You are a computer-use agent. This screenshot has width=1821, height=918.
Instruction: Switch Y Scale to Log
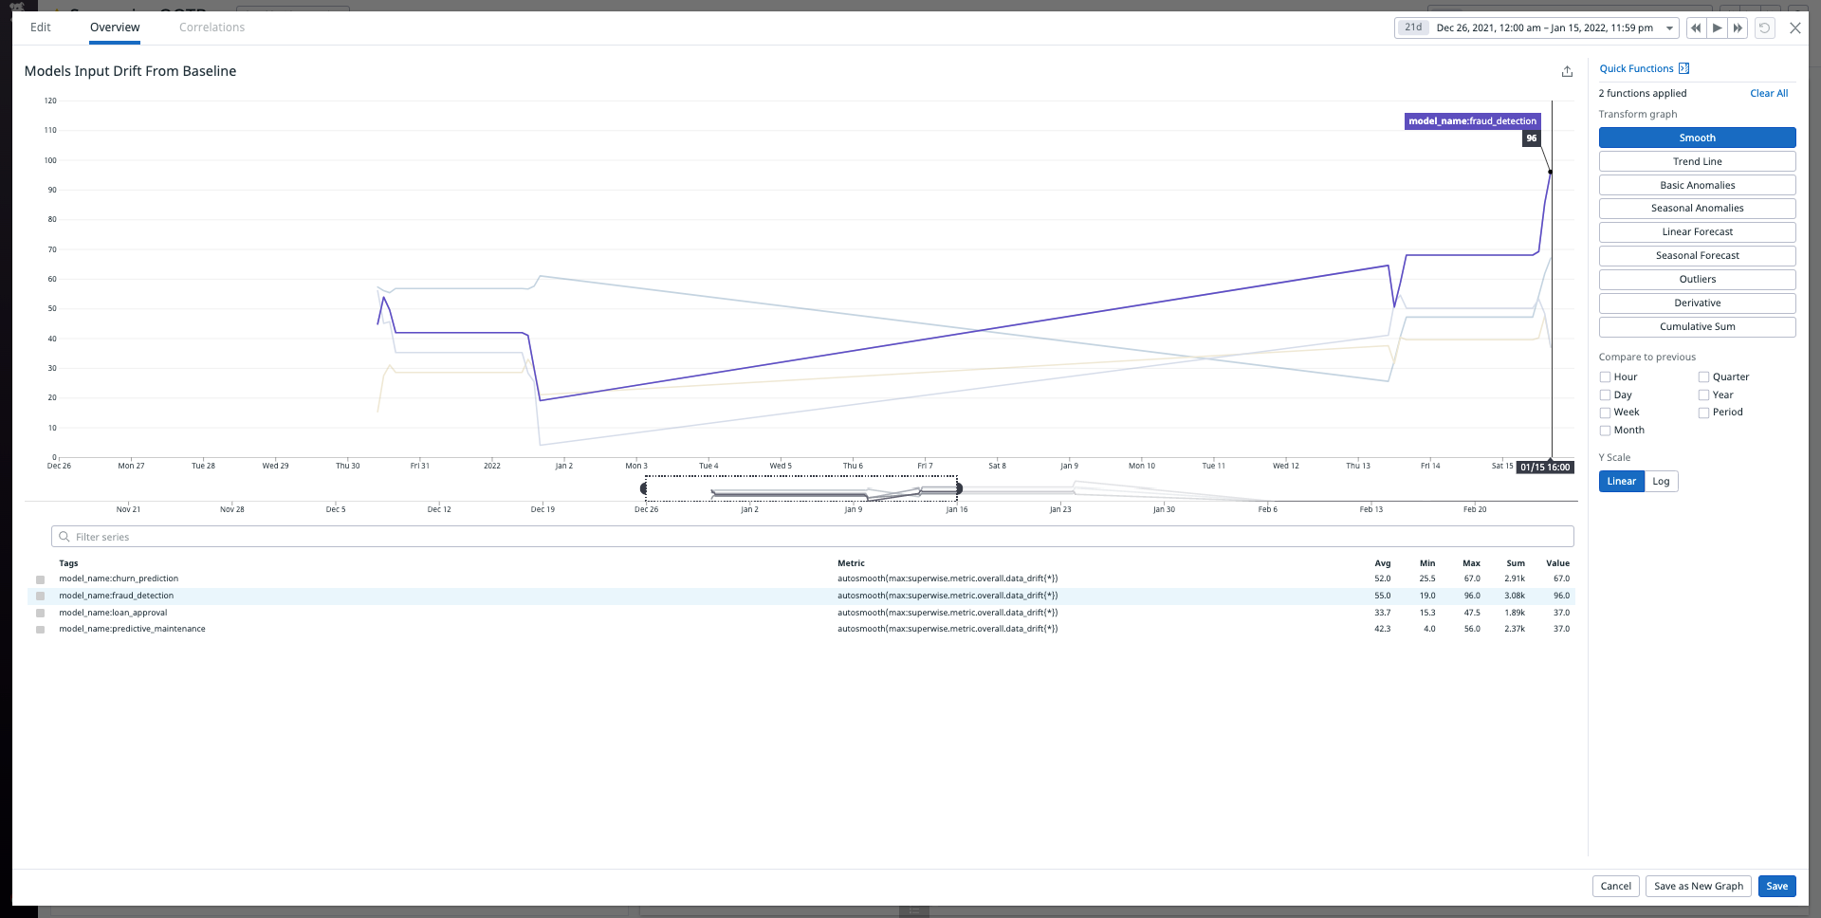point(1661,481)
